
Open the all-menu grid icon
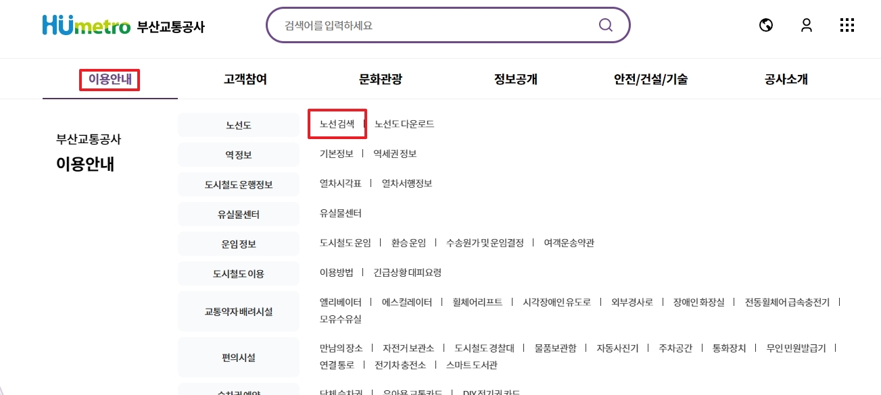tap(847, 25)
